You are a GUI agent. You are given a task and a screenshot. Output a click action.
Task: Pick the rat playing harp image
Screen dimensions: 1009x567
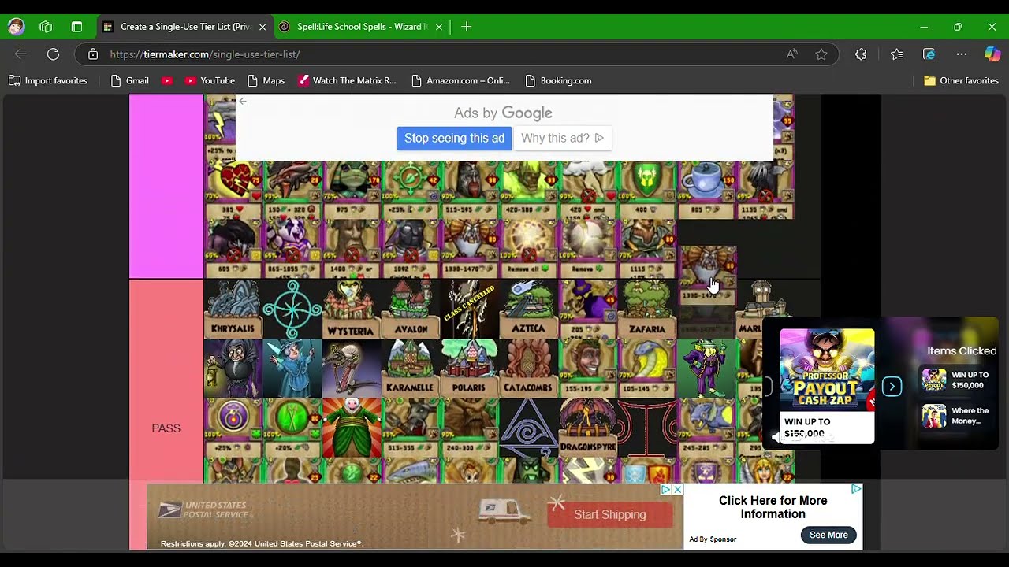pyautogui.click(x=352, y=368)
